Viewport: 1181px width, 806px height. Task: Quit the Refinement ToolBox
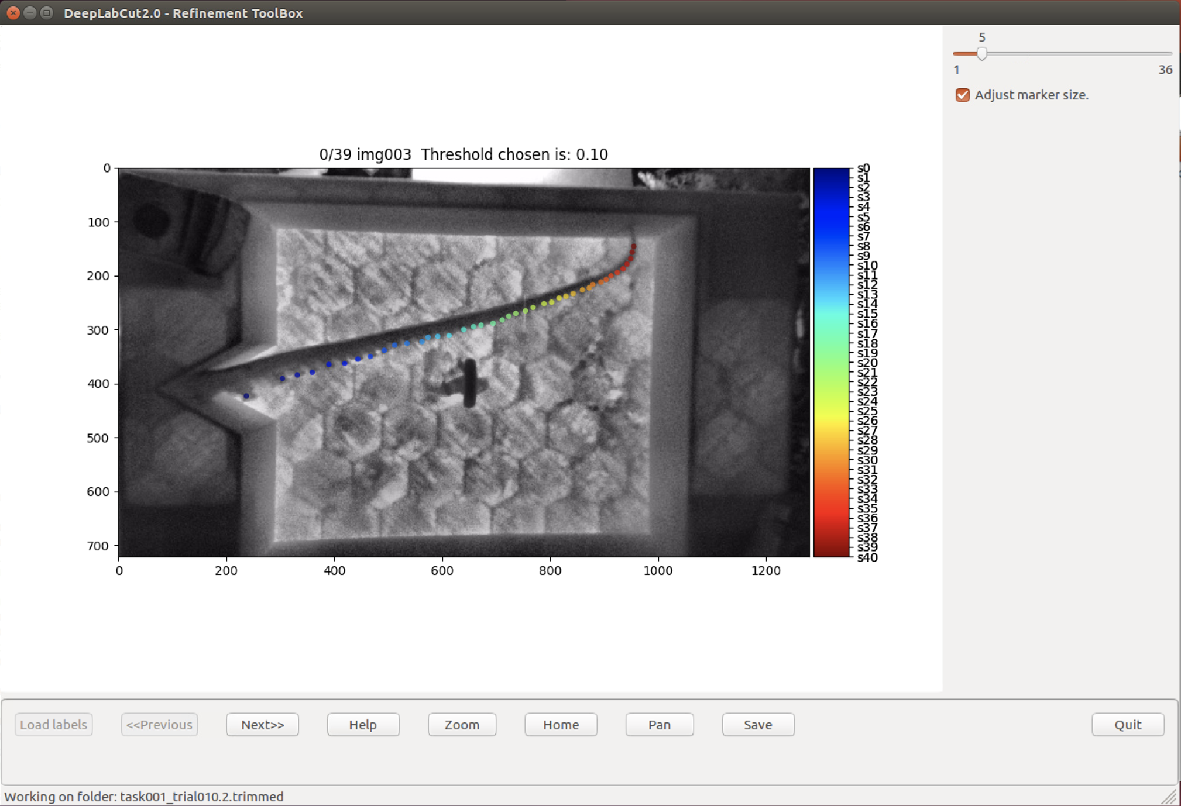pos(1127,724)
